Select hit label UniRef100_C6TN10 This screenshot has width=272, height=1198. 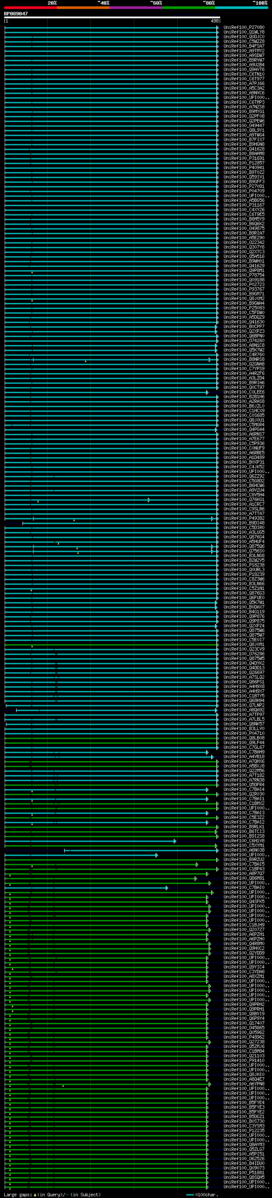tap(244, 74)
